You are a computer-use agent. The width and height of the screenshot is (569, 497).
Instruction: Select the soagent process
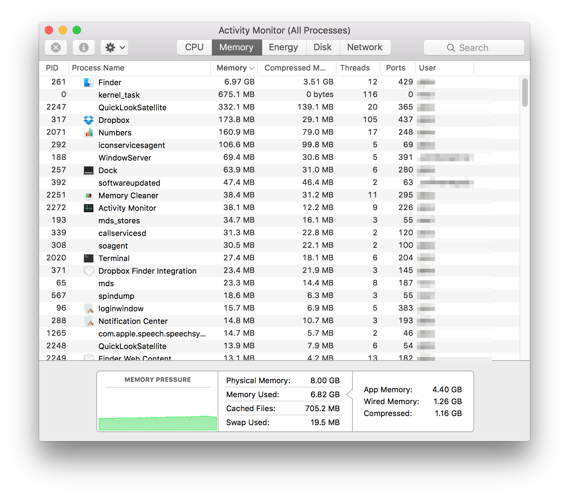pos(279,246)
